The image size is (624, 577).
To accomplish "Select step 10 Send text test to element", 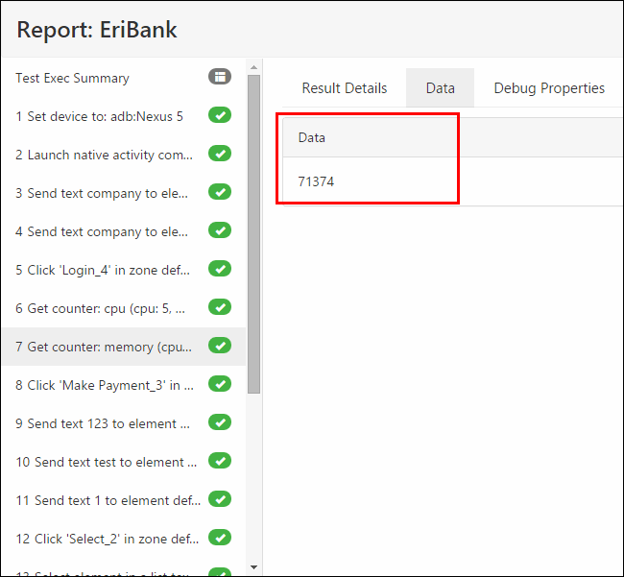I will (x=107, y=462).
